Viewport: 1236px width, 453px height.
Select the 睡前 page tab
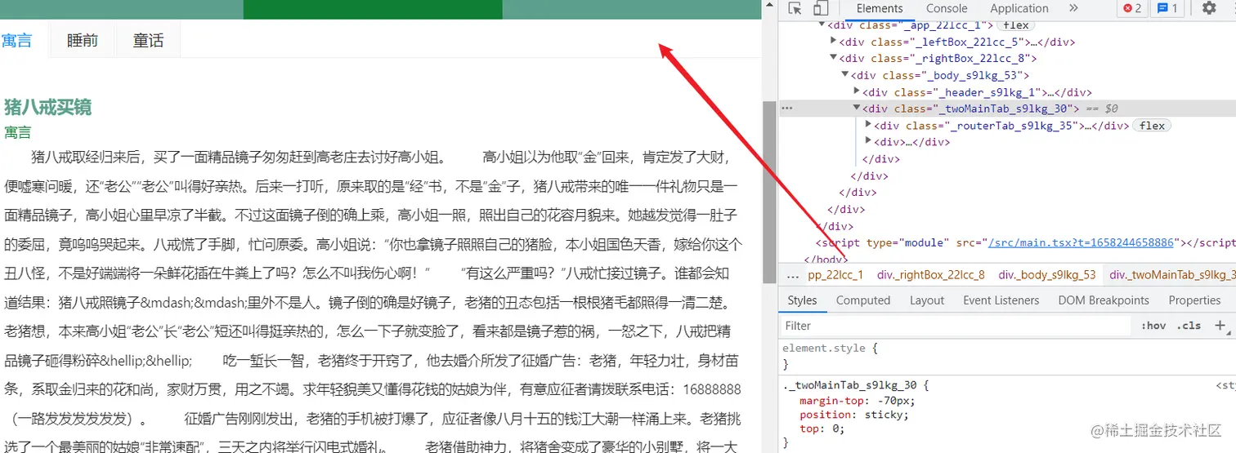[x=83, y=40]
